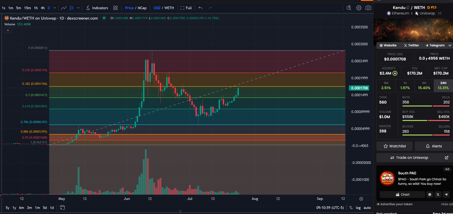Image resolution: width=453 pixels, height=214 pixels.
Task: Toggle percent scale on price axis
Action: tap(351, 208)
